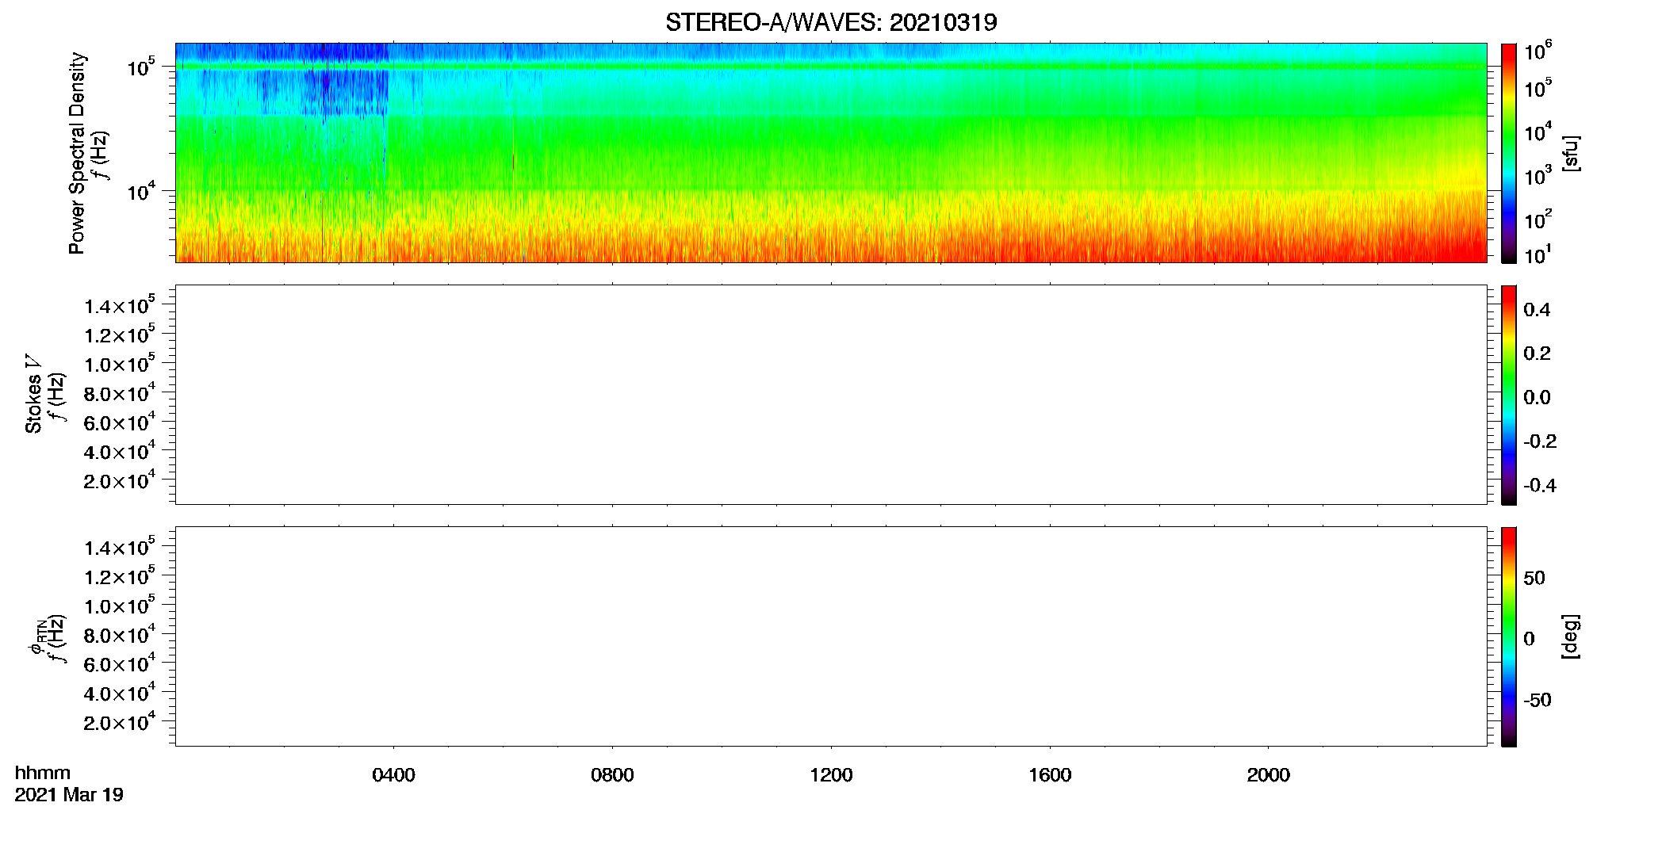Click the -50 tick on degrees colorbar
1662x856 pixels.
[1537, 701]
